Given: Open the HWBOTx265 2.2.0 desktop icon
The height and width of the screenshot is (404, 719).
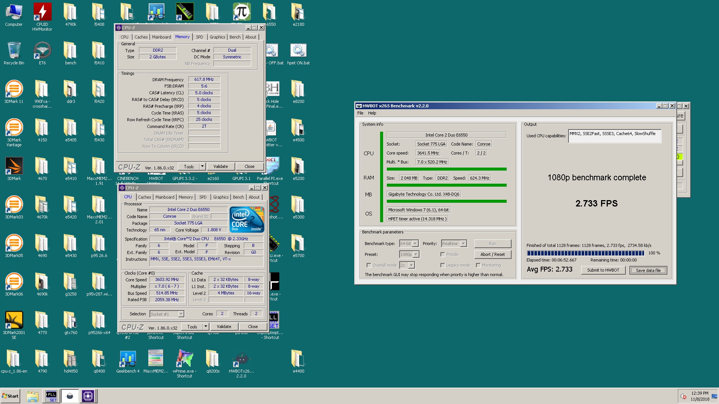Looking at the screenshot, I should coord(242,364).
